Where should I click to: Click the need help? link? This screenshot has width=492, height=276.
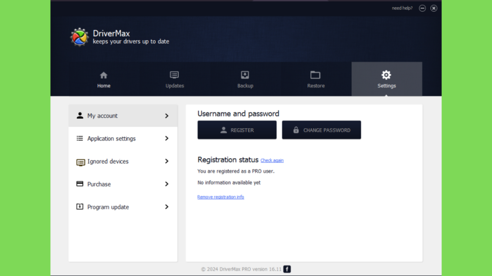(402, 8)
